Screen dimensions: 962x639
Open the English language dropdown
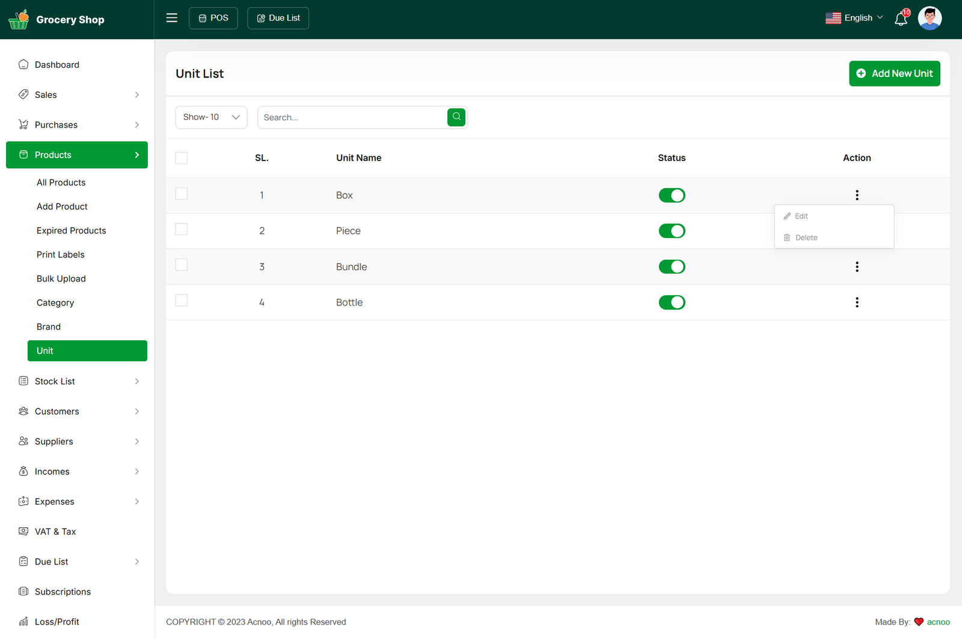pyautogui.click(x=854, y=18)
